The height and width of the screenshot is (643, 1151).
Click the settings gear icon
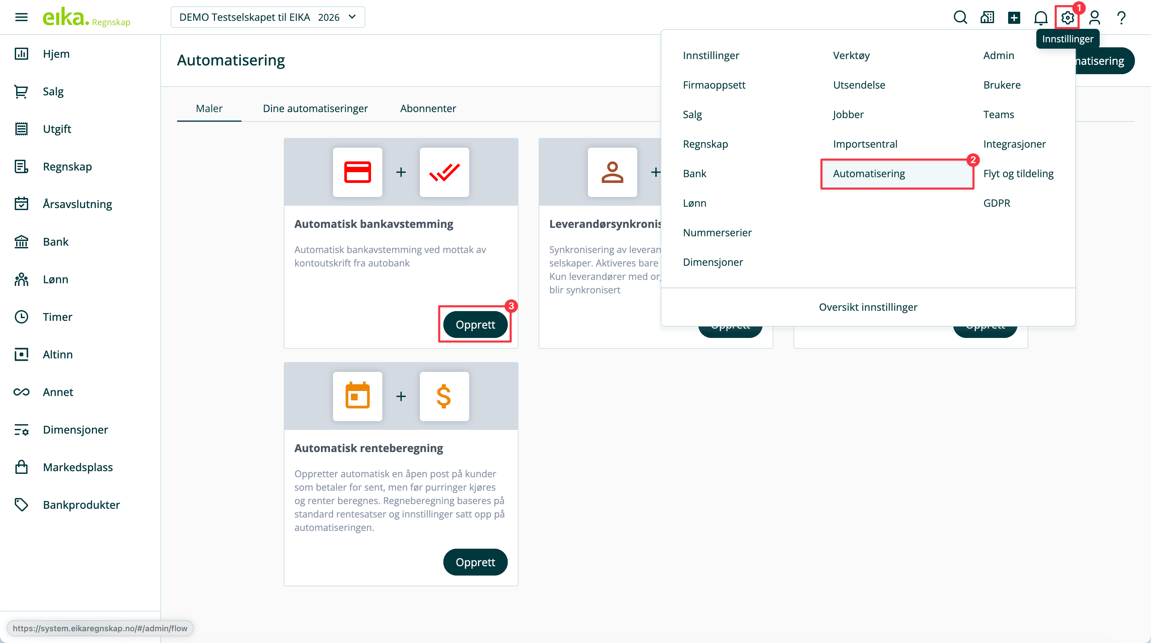coord(1067,17)
